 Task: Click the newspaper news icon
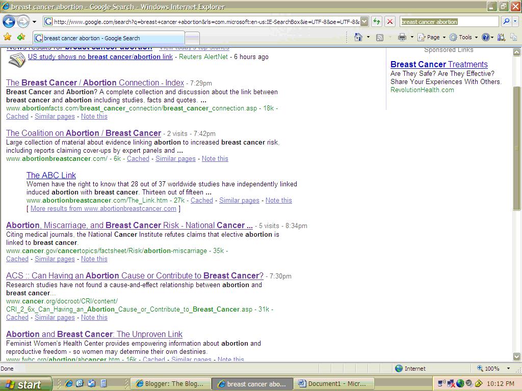[x=17, y=60]
